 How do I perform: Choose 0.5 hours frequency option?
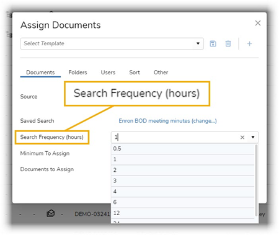183,149
